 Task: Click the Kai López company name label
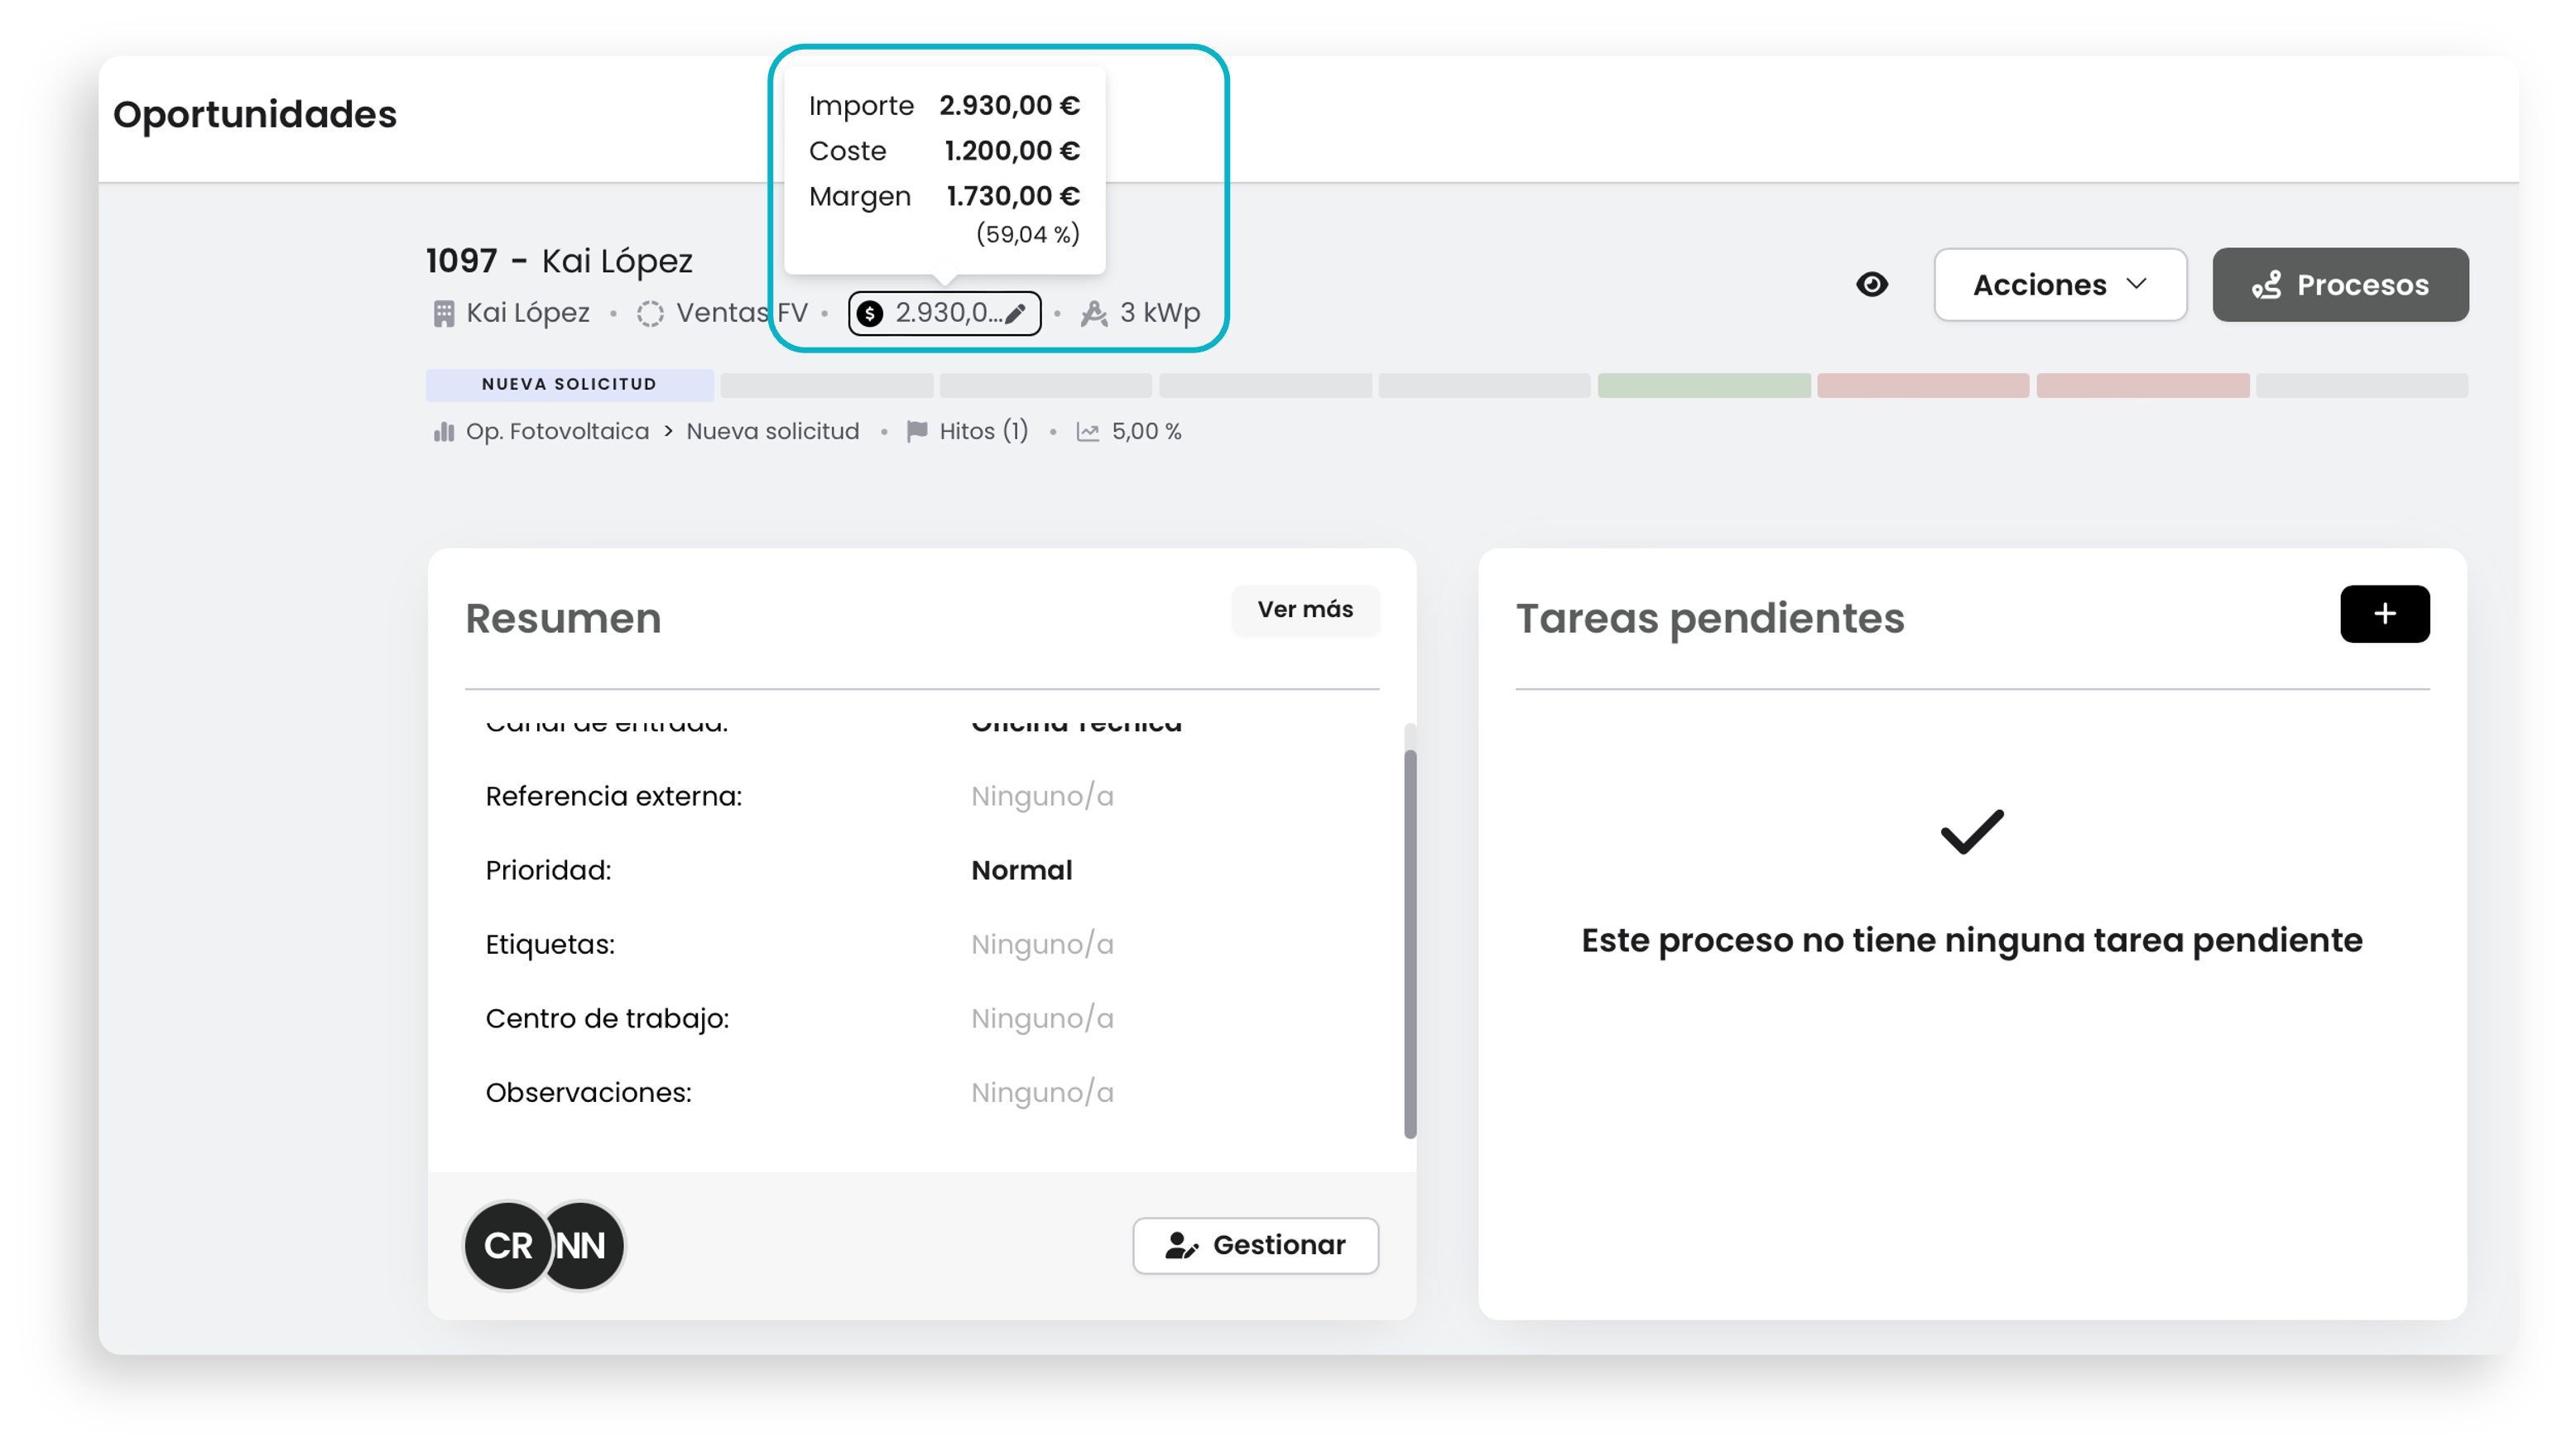click(x=527, y=313)
